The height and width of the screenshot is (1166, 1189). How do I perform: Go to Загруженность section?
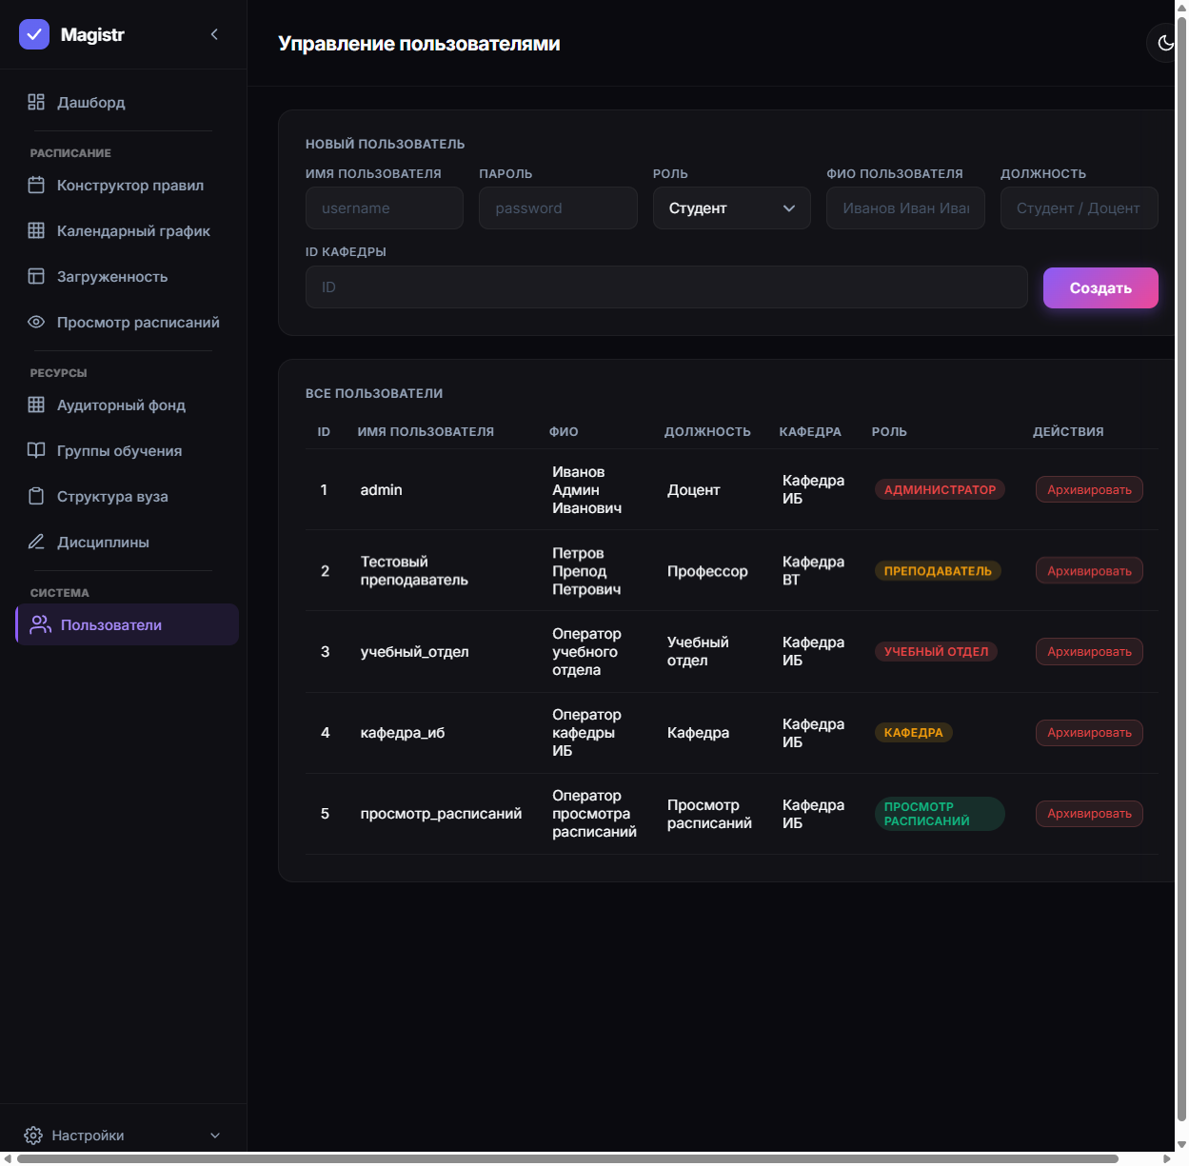click(112, 277)
